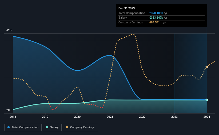
Task: Click the blue Total Compensation legend dot
Action: 9,127
